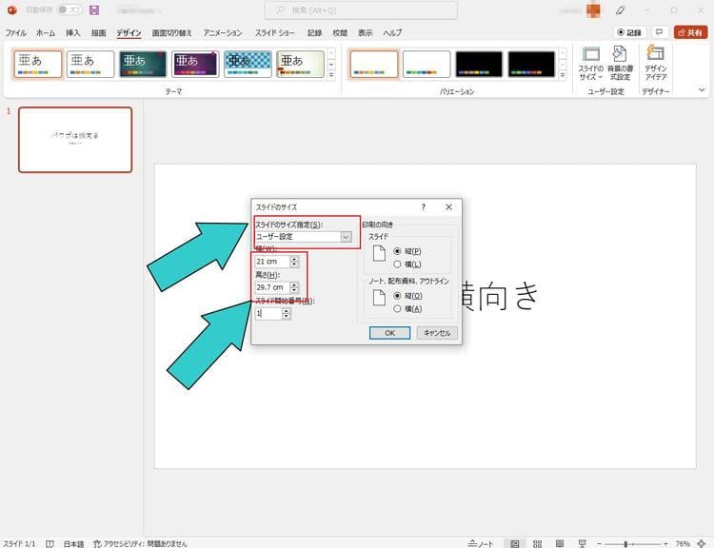Click the height field showing 29.7 cm
Viewport: 714px width, 548px height.
[x=272, y=287]
